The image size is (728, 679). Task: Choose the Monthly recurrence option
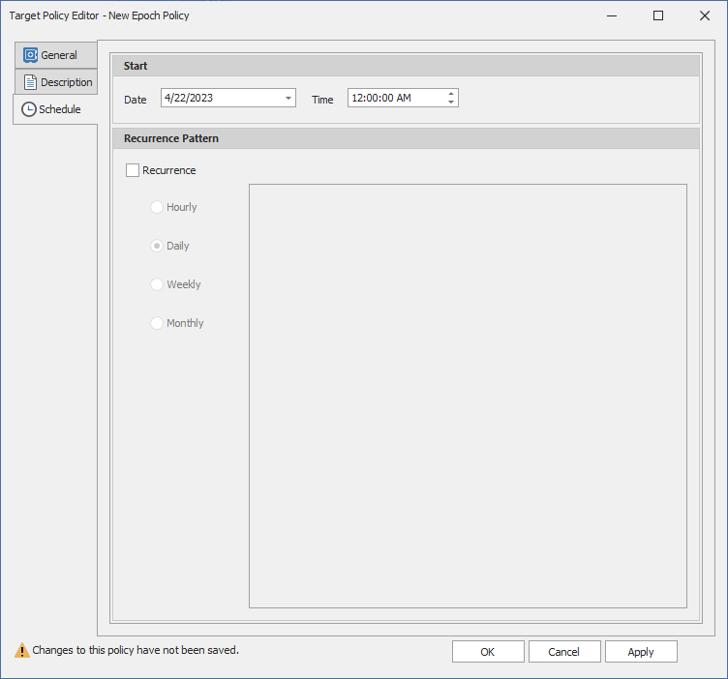pos(157,323)
